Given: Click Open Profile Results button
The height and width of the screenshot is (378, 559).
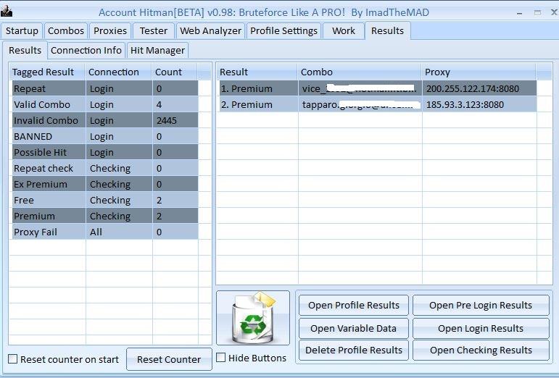Looking at the screenshot, I should (x=354, y=305).
